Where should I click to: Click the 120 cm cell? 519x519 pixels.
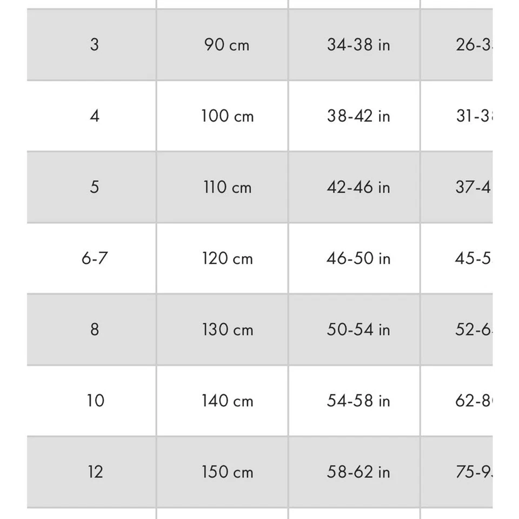[227, 258]
